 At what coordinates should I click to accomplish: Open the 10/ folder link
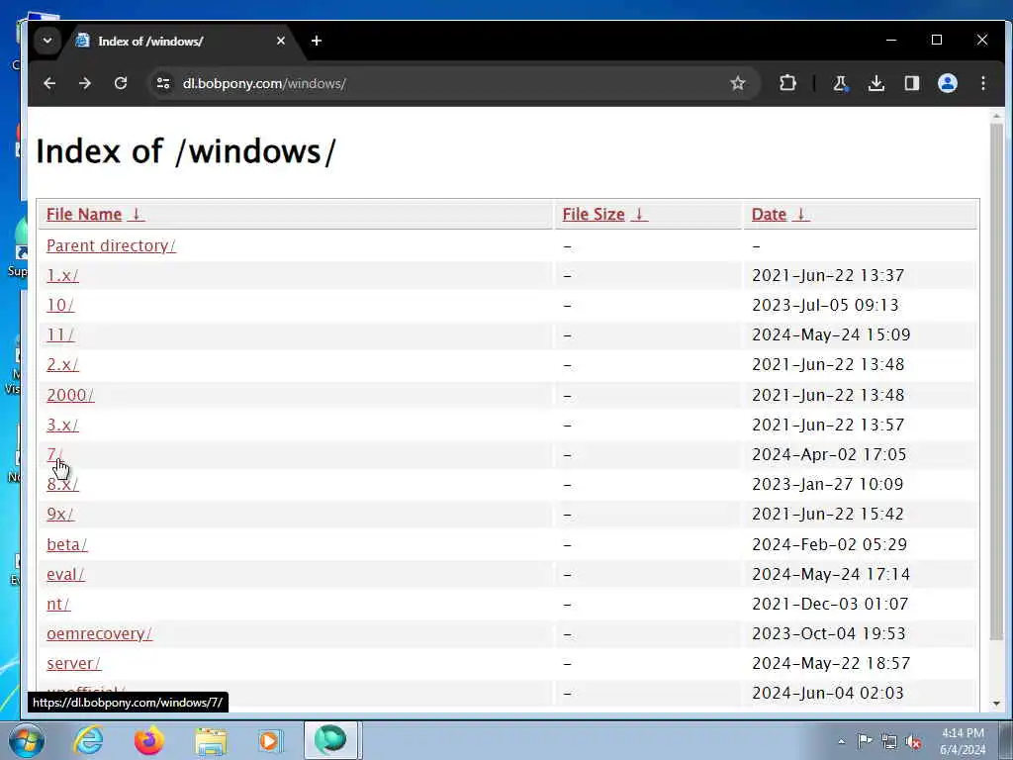point(60,305)
